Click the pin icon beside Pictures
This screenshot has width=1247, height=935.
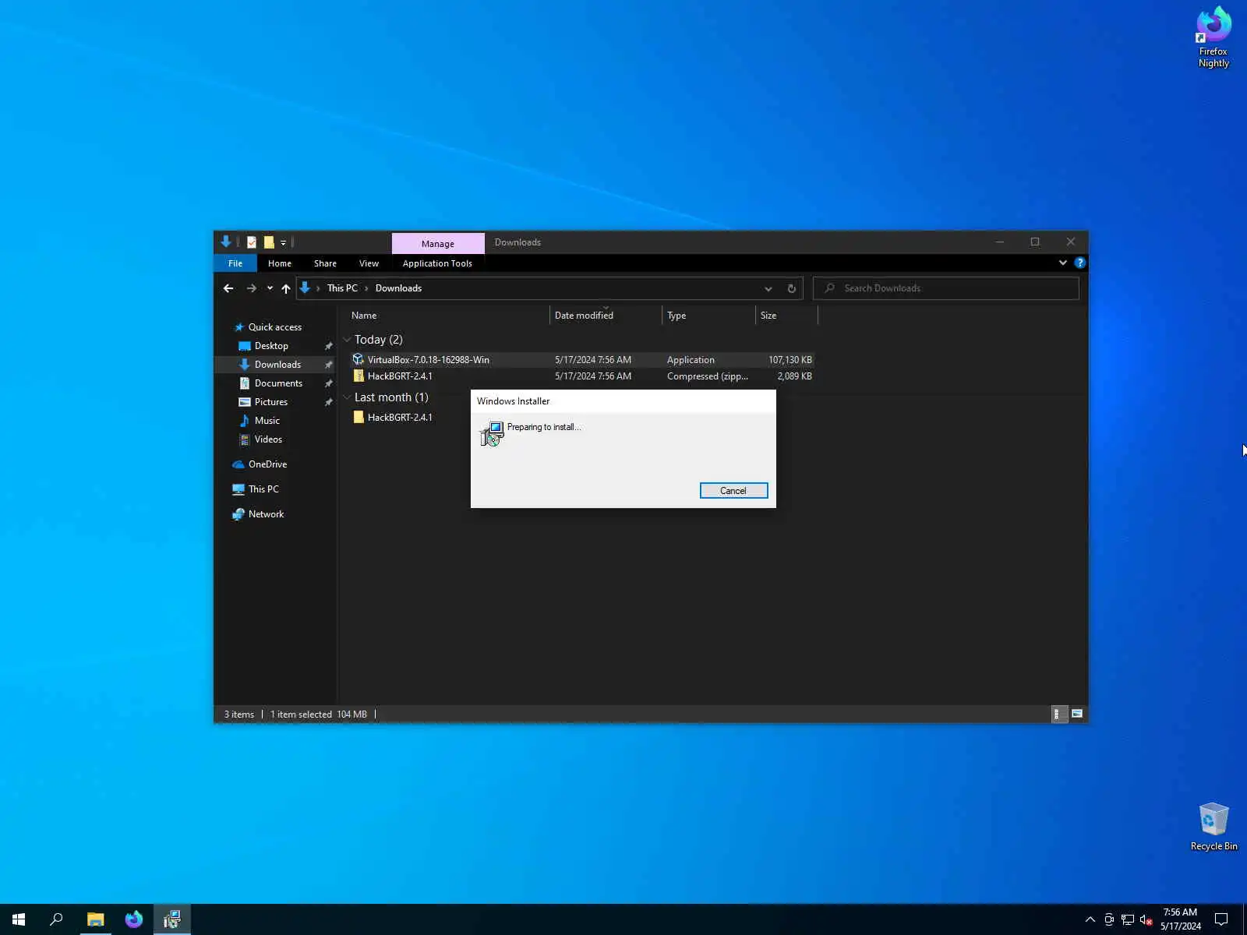pos(328,402)
